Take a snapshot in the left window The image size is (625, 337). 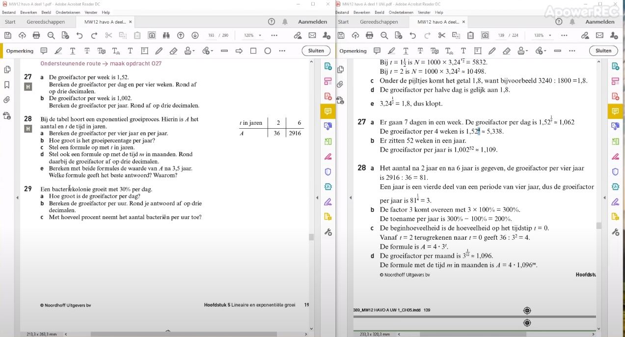click(152, 35)
